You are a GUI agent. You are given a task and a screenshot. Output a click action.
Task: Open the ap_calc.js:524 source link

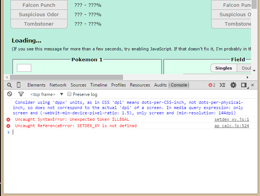tap(231, 126)
